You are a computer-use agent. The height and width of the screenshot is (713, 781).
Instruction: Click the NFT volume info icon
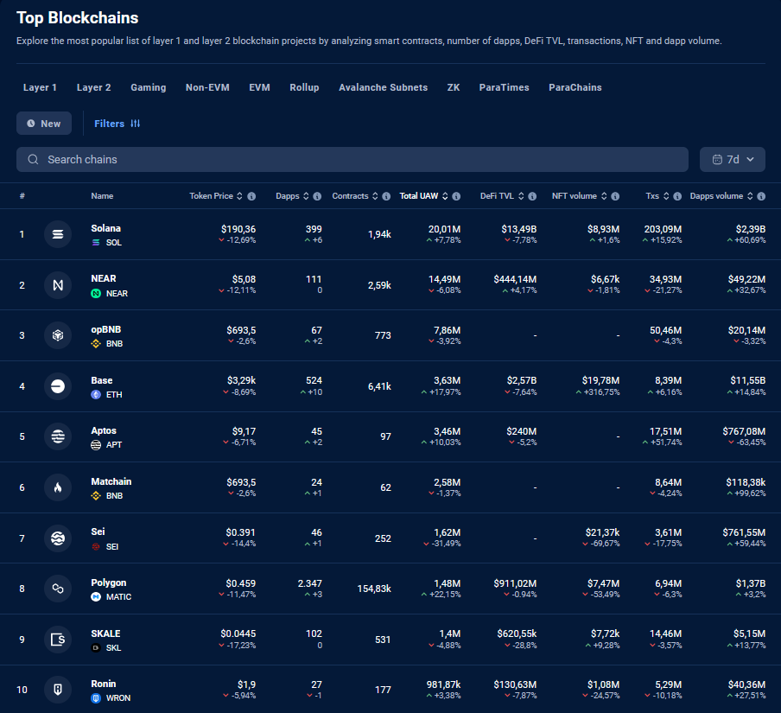coord(616,196)
